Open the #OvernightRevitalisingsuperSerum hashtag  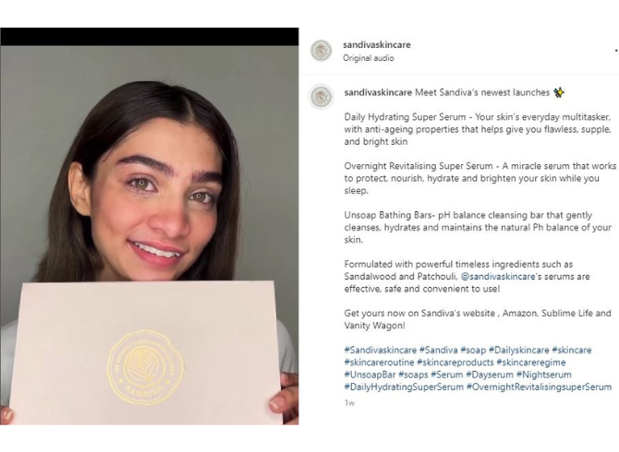(539, 387)
